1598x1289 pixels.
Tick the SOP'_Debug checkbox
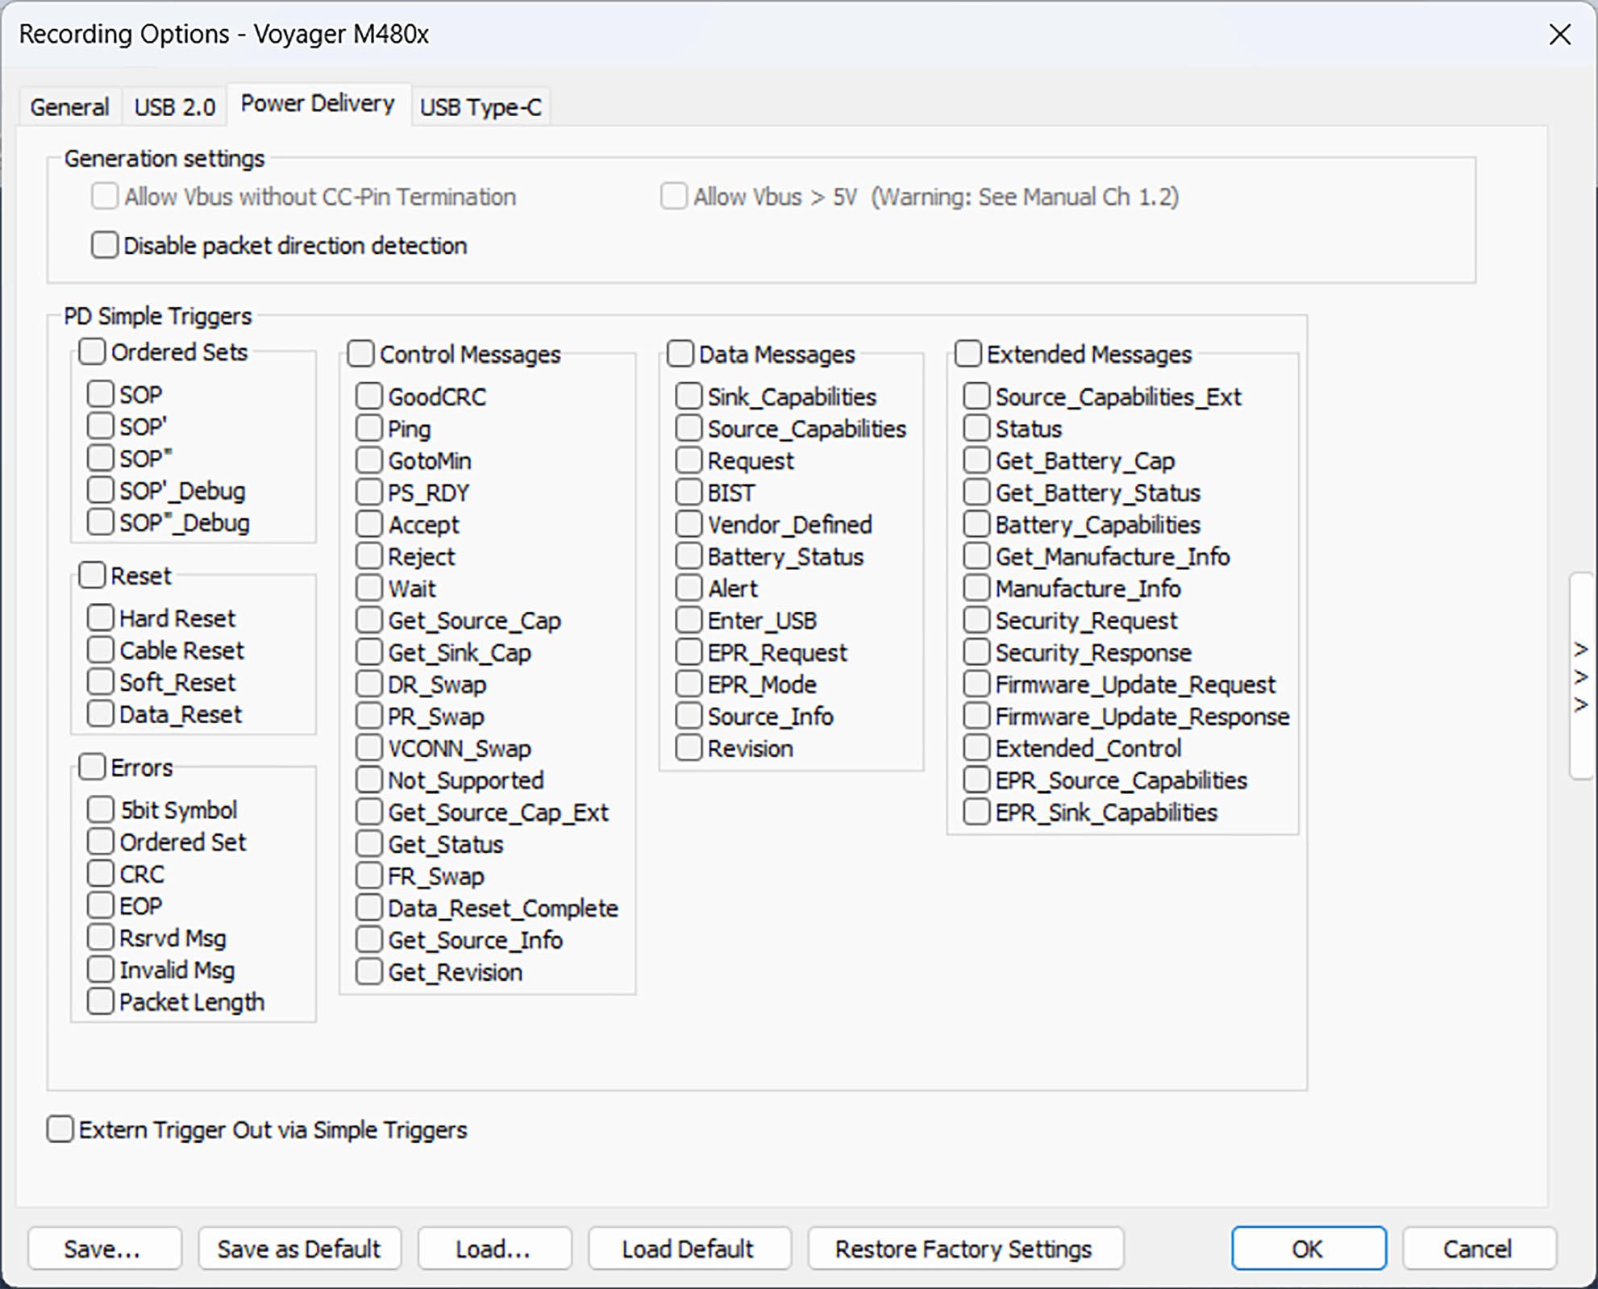(101, 489)
